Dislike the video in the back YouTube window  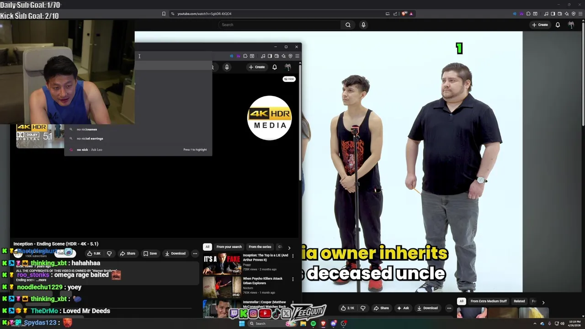click(x=363, y=308)
